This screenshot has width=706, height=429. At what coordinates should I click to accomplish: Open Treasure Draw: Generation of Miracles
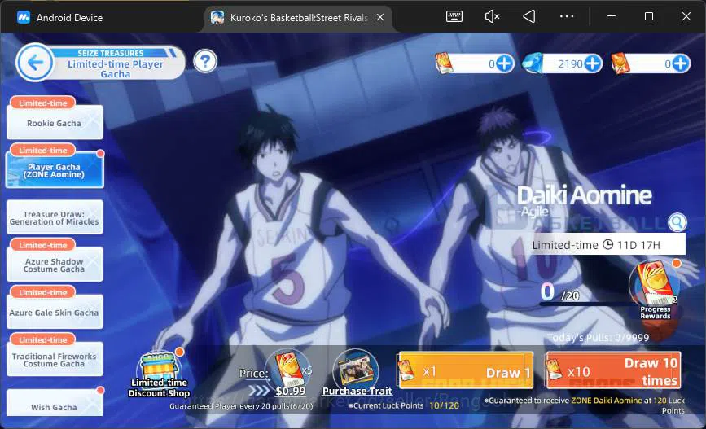pos(55,217)
